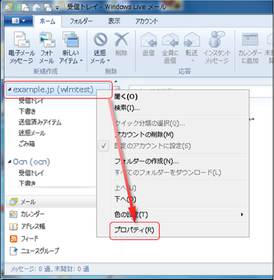The image size is (274, 280).
Task: Open 送信済みアイテム folder
Action: coord(40,122)
